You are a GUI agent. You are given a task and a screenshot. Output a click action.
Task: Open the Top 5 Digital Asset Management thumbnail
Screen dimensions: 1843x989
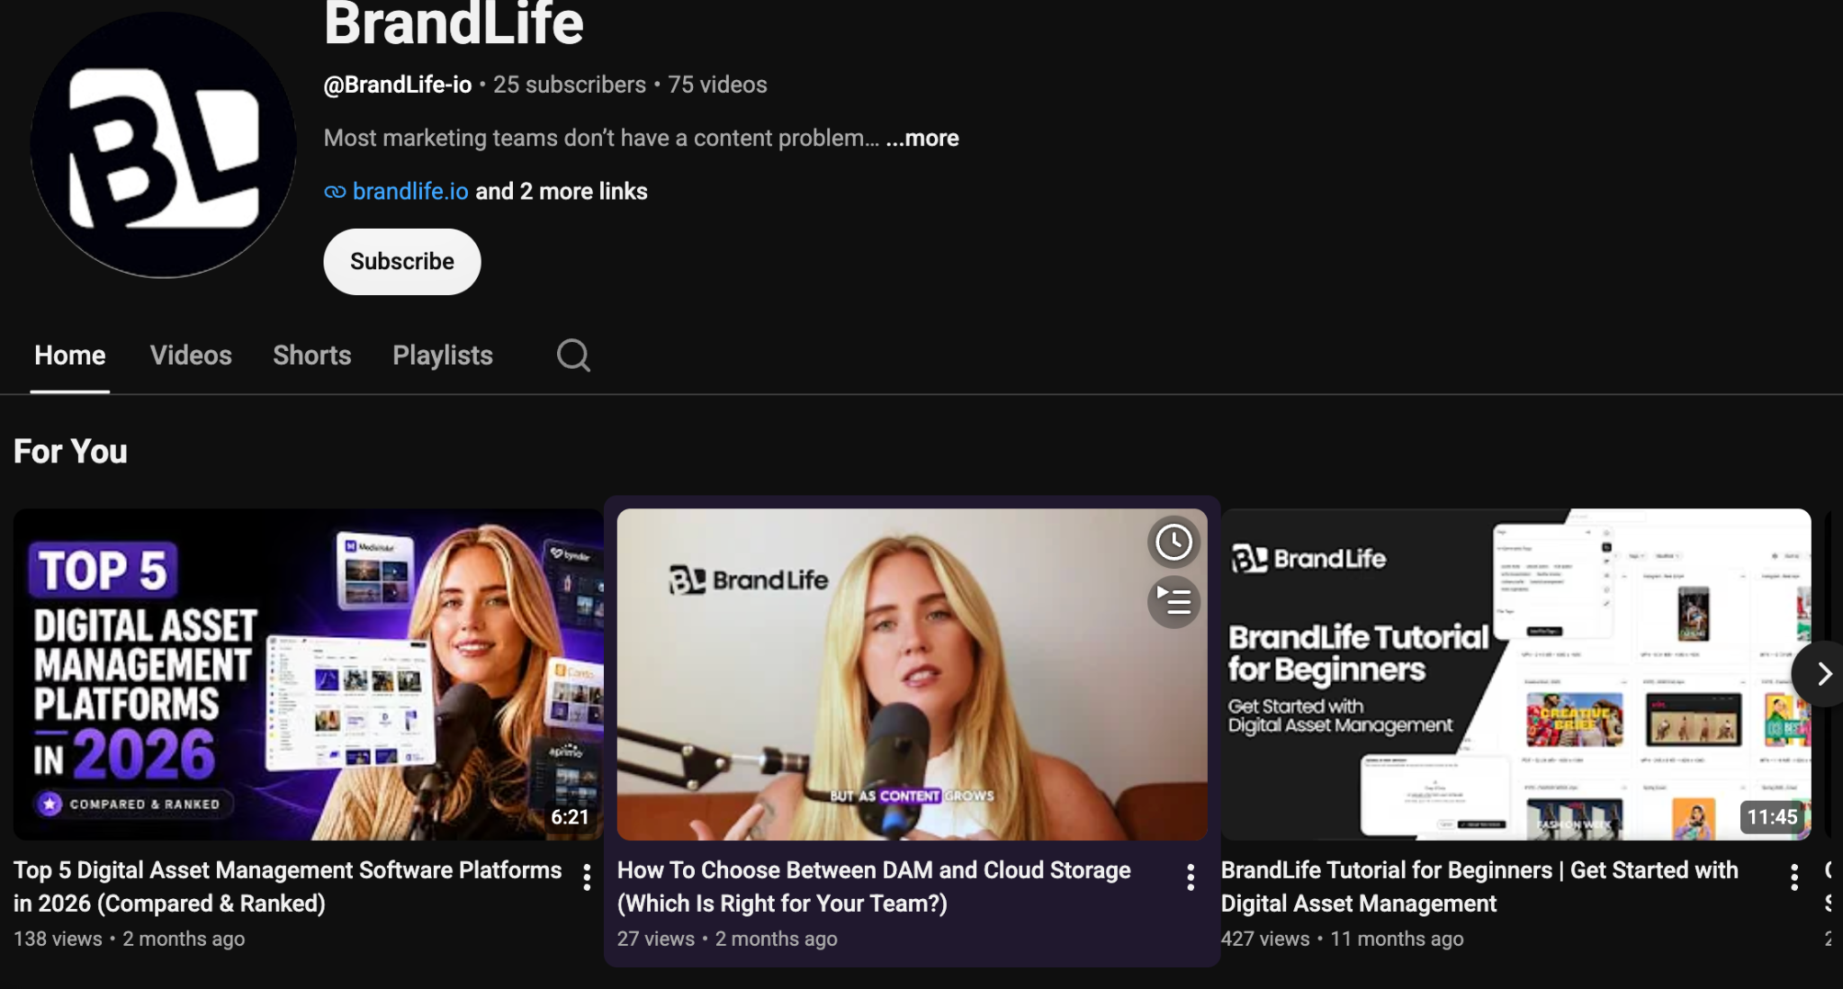click(308, 675)
